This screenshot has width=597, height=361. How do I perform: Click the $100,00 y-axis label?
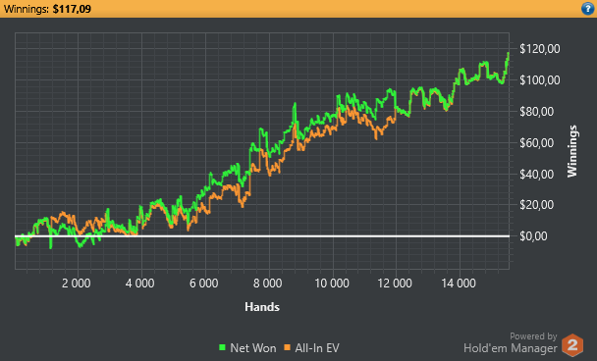[540, 80]
